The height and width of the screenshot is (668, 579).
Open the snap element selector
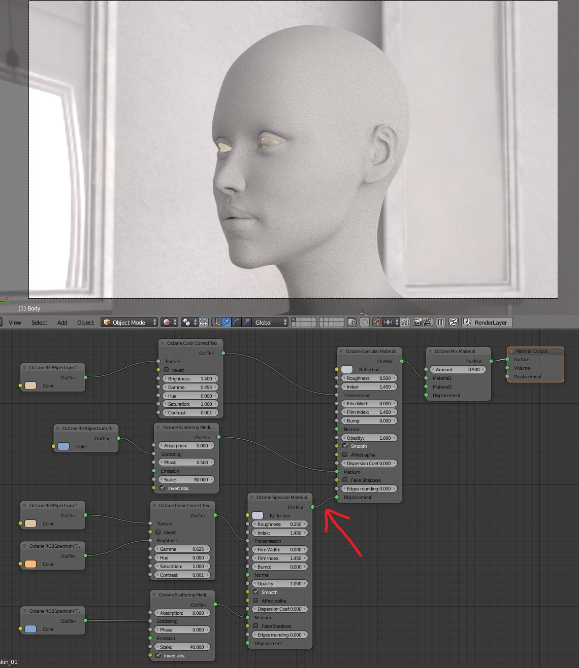tap(391, 322)
